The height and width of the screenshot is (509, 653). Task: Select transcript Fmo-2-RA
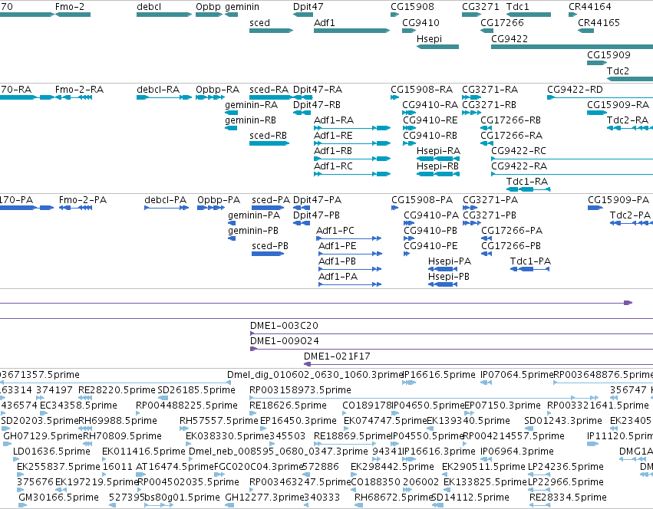tap(74, 97)
